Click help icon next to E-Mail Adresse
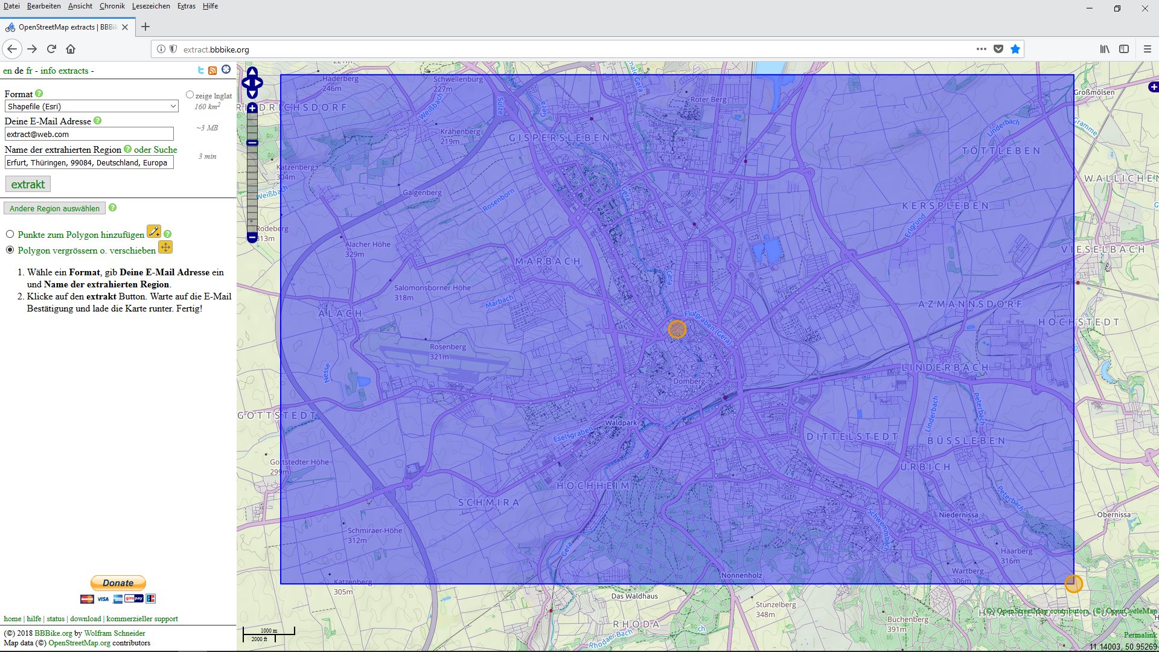 (x=98, y=121)
